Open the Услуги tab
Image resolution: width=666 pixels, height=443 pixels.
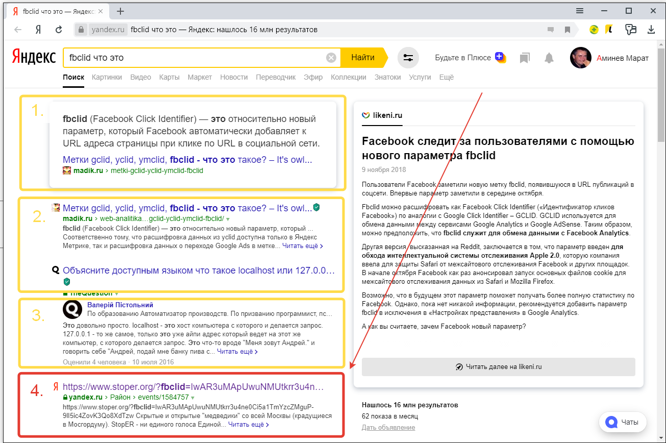tap(420, 77)
